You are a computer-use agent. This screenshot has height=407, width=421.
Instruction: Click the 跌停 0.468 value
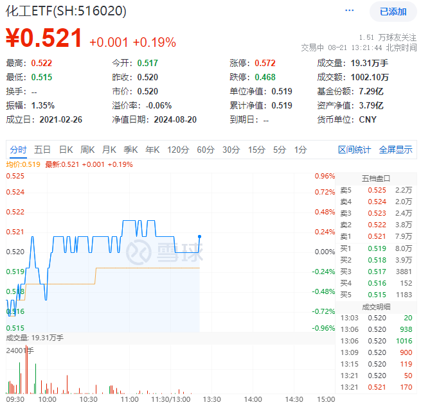pyautogui.click(x=265, y=77)
